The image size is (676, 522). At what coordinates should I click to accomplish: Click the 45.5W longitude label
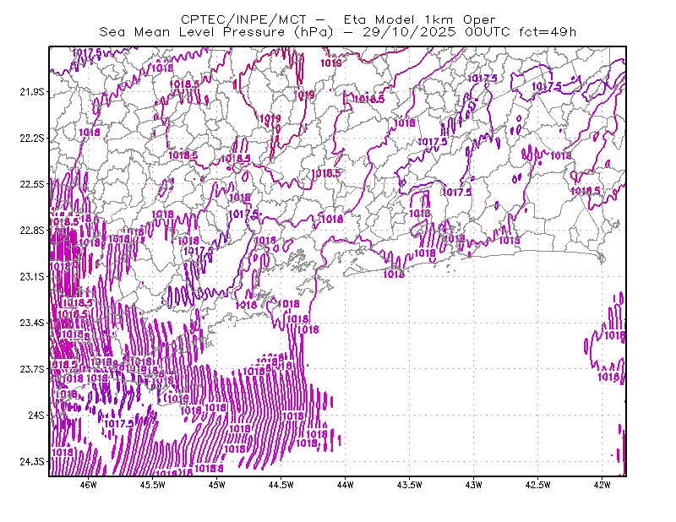(153, 485)
